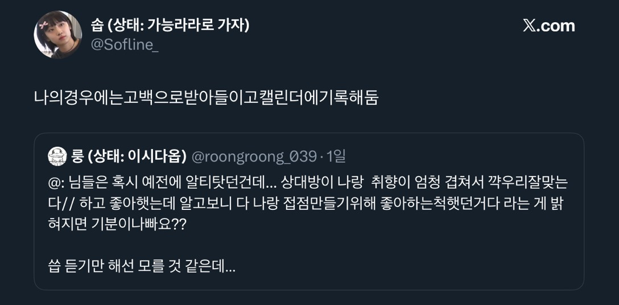Click the ".com" text beside the X logo

point(556,26)
